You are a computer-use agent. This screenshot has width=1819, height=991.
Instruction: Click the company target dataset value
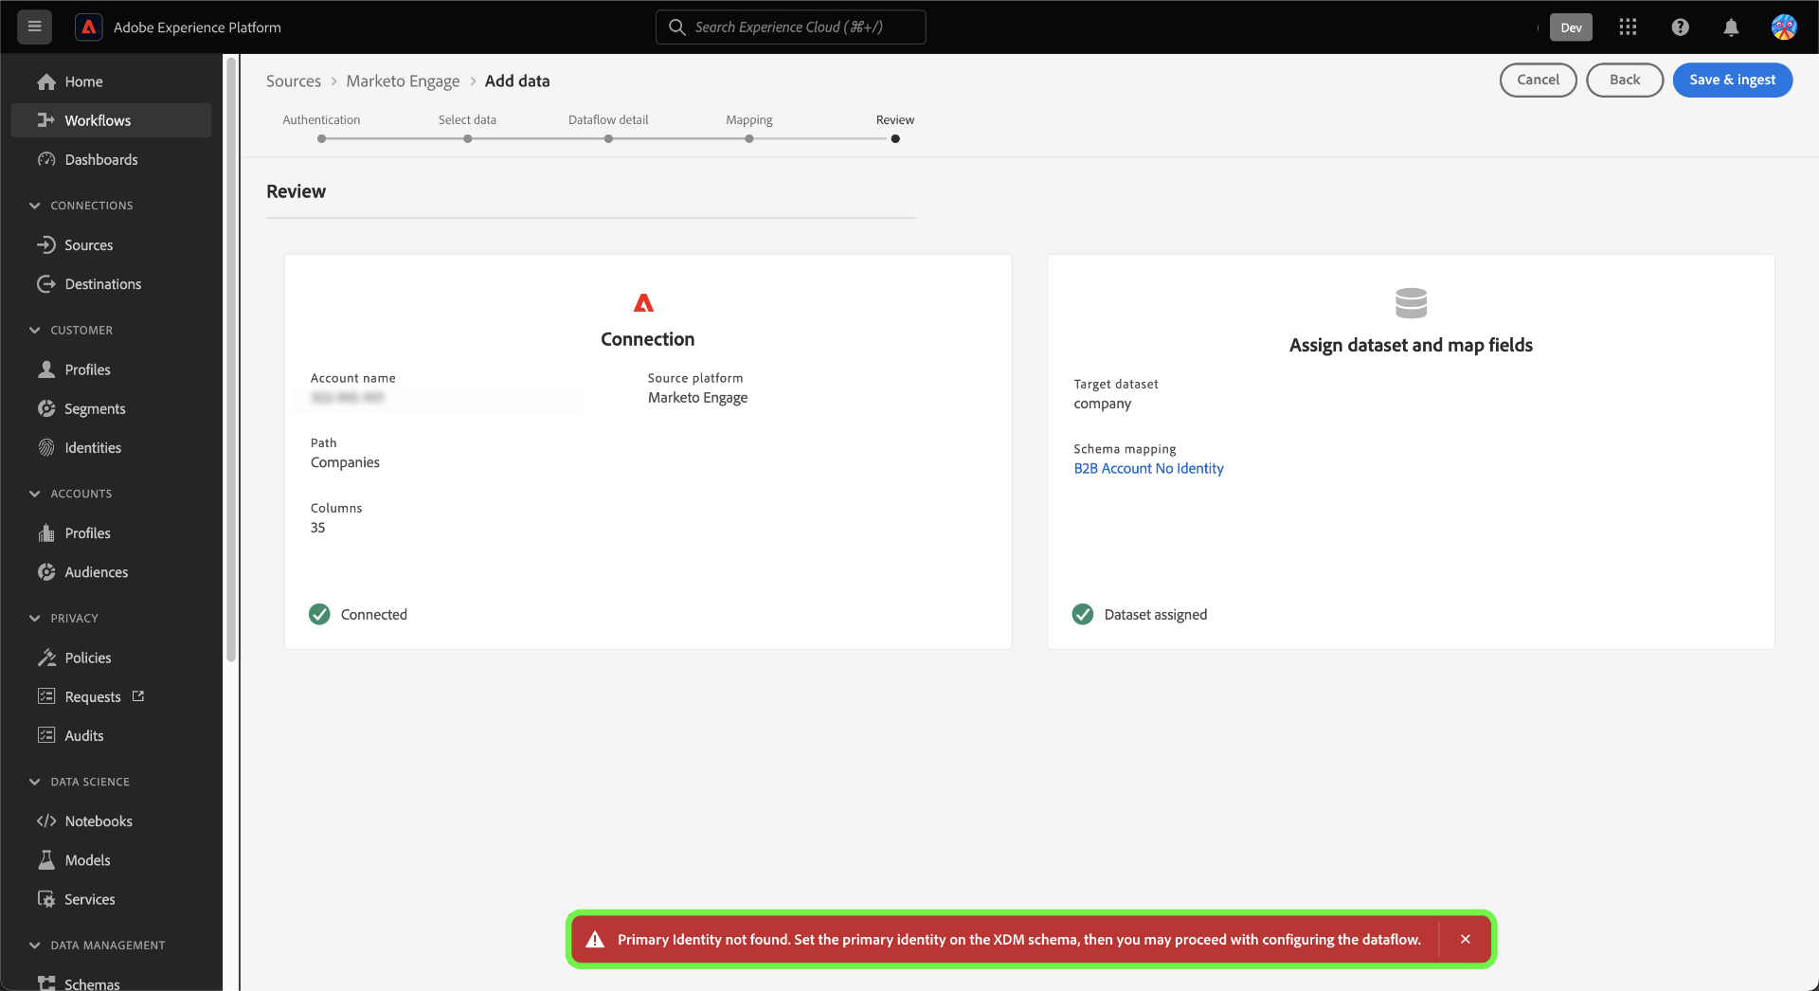(x=1102, y=404)
